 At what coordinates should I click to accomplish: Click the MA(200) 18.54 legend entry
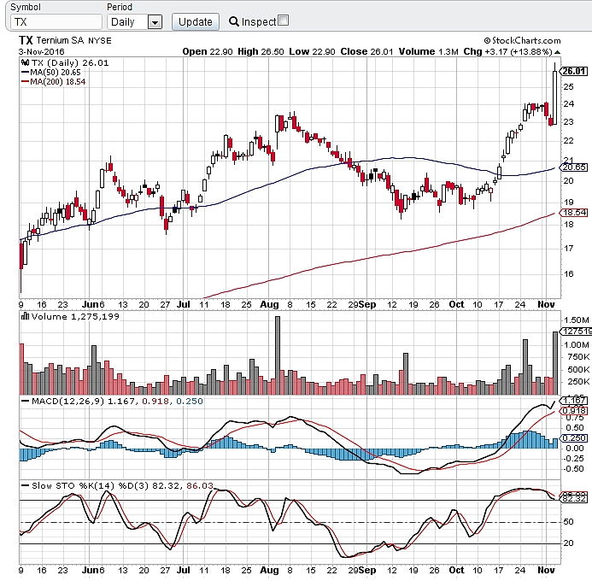53,81
